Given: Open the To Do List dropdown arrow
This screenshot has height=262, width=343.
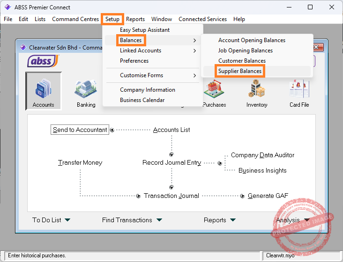Looking at the screenshot, I should click(x=67, y=220).
